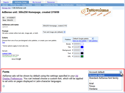Choose Verdana in the font list
Viewport: 125px width, 93px height.
tap(105, 89)
